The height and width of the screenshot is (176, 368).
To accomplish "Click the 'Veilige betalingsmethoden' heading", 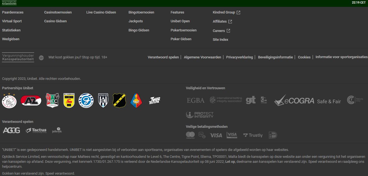I will coord(207,127).
